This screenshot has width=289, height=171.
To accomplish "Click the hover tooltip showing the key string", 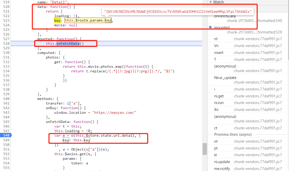I will (x=177, y=12).
